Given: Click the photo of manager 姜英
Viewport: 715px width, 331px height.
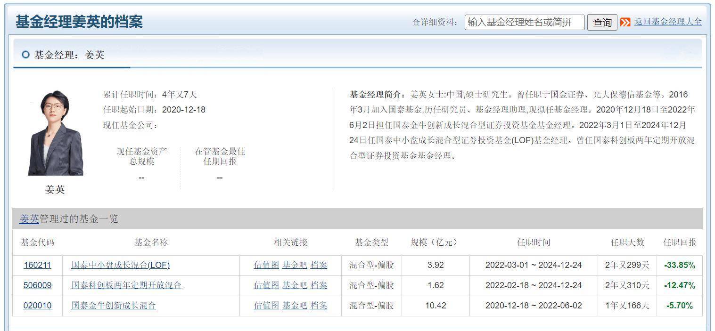Looking at the screenshot, I should pyautogui.click(x=56, y=133).
